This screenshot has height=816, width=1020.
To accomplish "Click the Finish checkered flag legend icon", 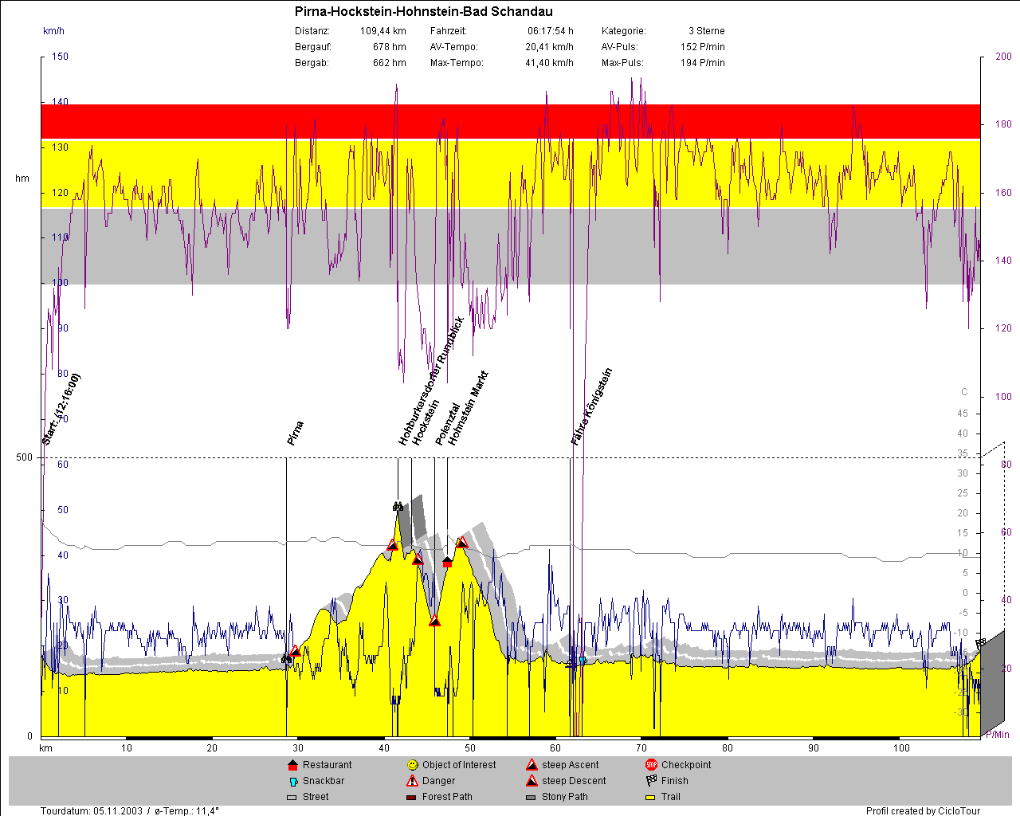I will (x=651, y=781).
